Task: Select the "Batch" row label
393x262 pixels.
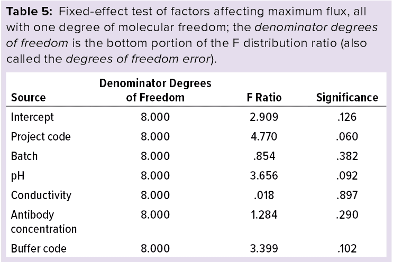Action: pos(24,156)
